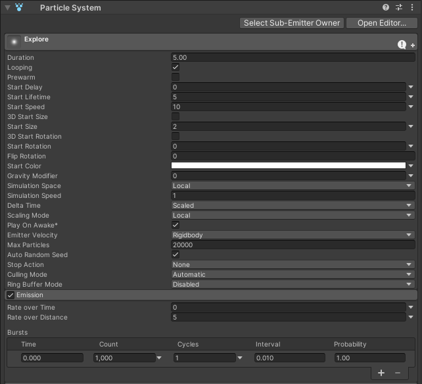Open the Ring Buffer Mode dropdown

pyautogui.click(x=293, y=284)
